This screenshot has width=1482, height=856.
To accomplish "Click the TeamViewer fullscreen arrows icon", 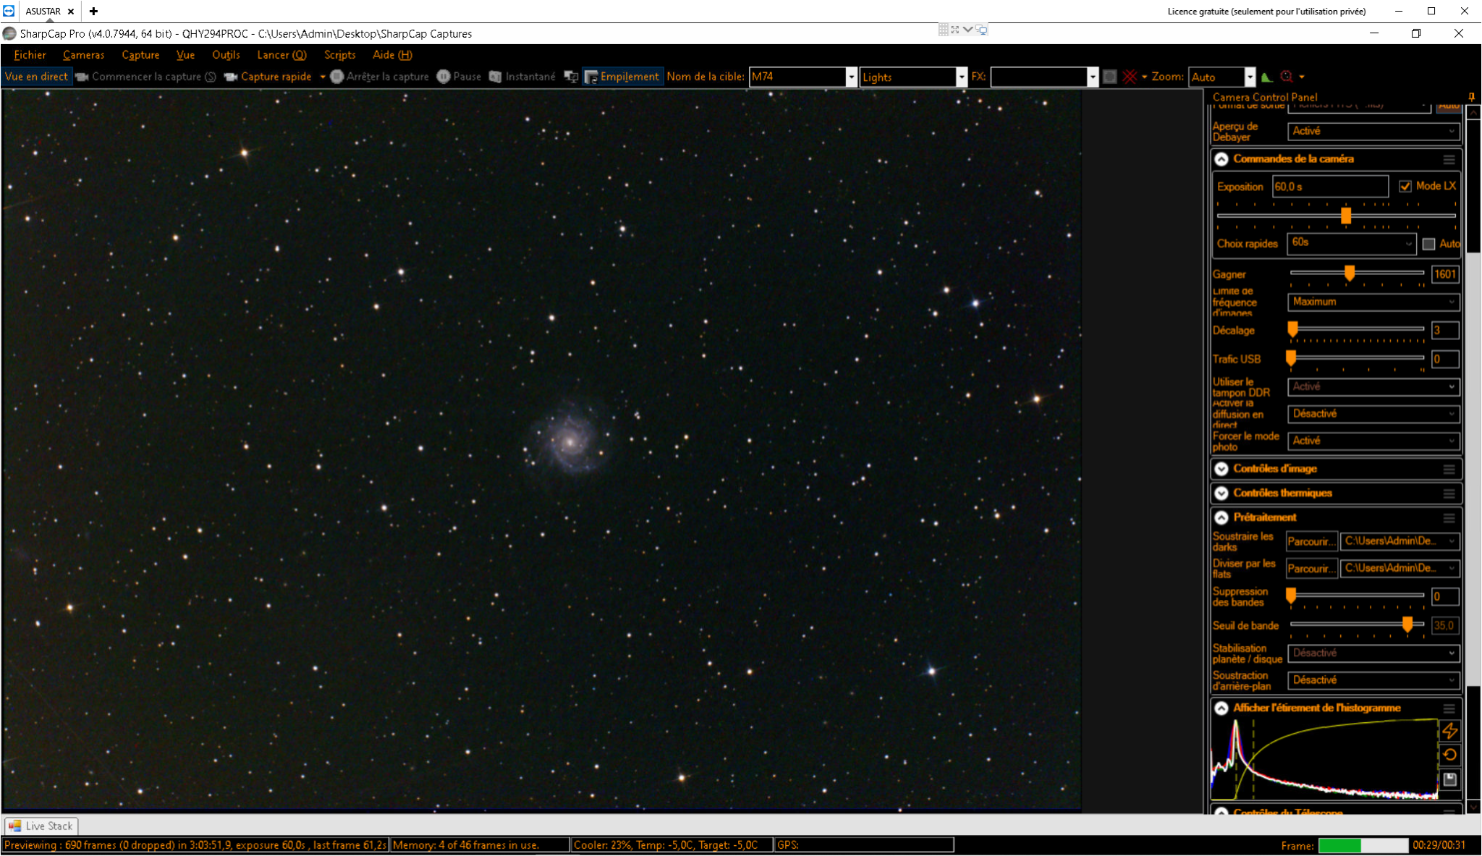I will coord(955,30).
